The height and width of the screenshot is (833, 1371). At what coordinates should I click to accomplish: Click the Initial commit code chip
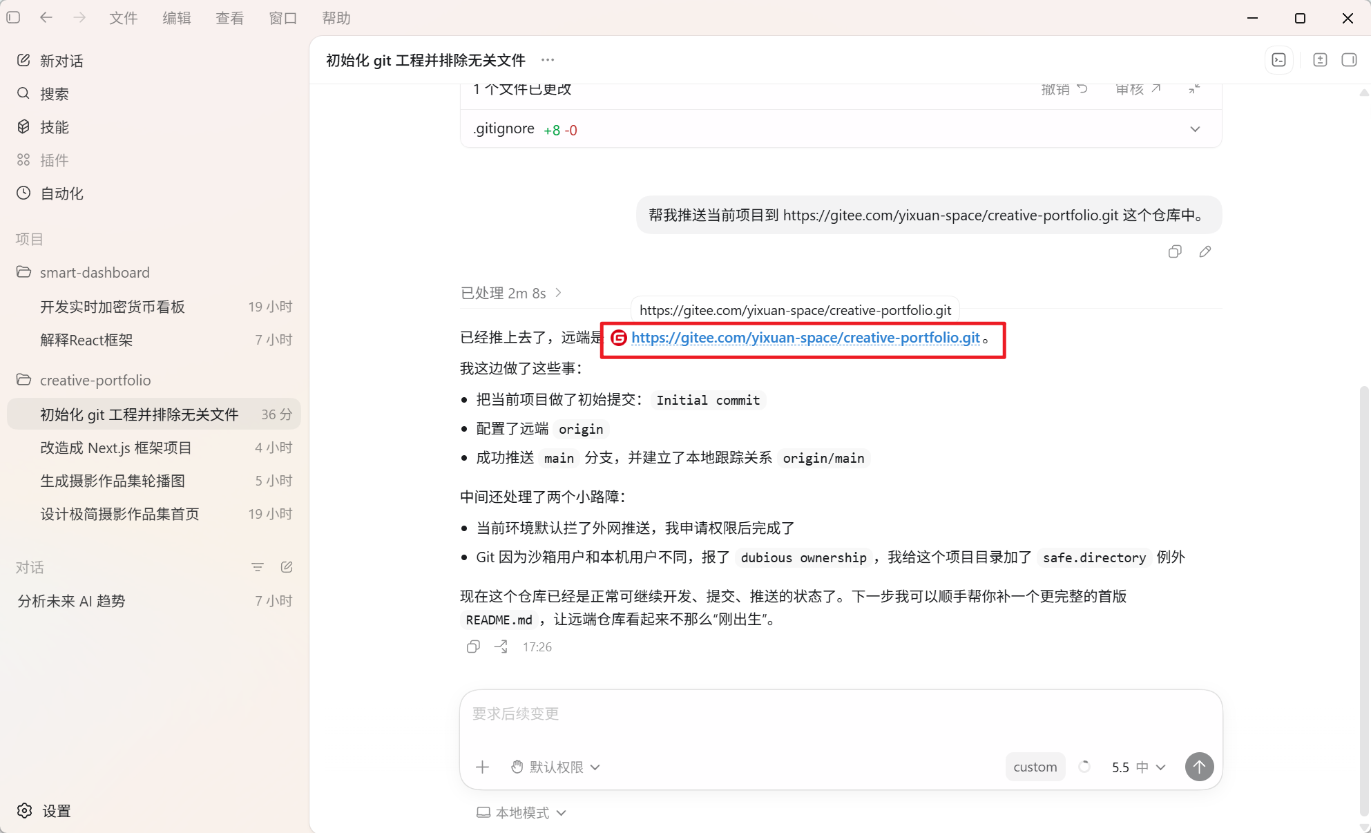click(x=708, y=400)
